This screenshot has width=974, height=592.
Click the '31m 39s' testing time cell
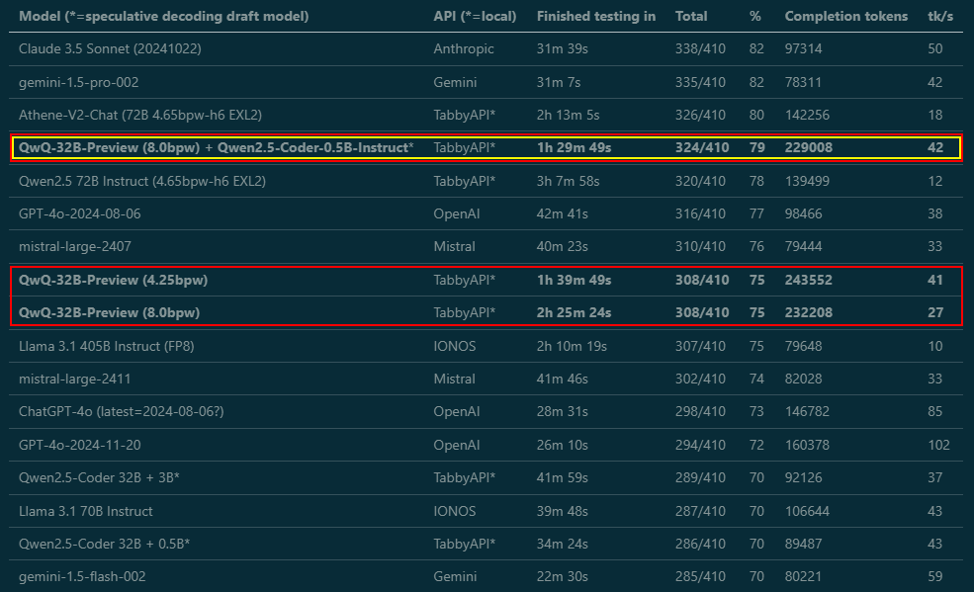[x=563, y=49]
